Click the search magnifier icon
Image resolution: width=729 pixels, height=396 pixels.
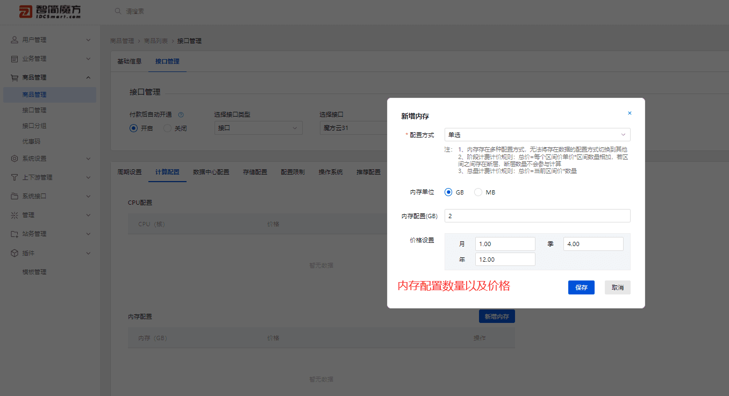coord(118,11)
